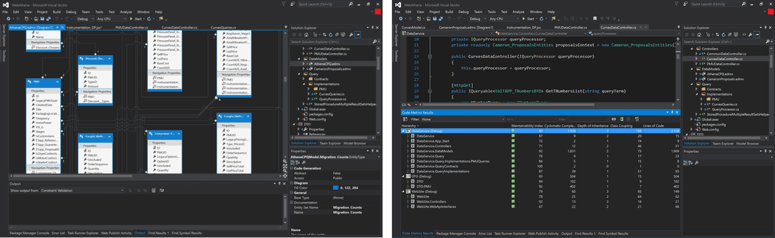Select CameronProposals.edmx in left Solution Explorer

click(333, 70)
